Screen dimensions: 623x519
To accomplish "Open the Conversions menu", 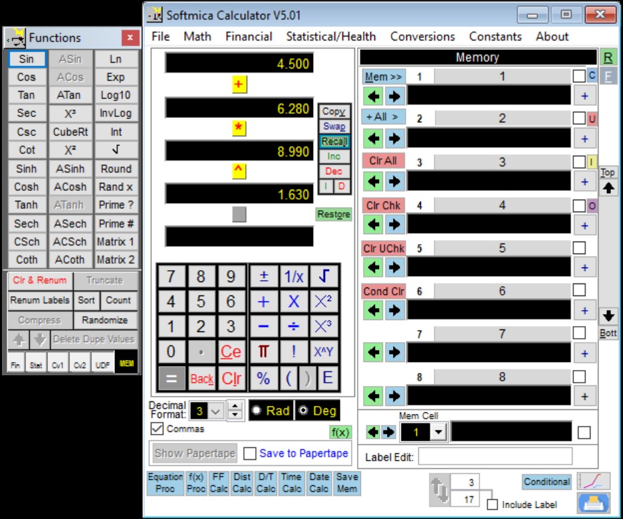I will coord(422,37).
